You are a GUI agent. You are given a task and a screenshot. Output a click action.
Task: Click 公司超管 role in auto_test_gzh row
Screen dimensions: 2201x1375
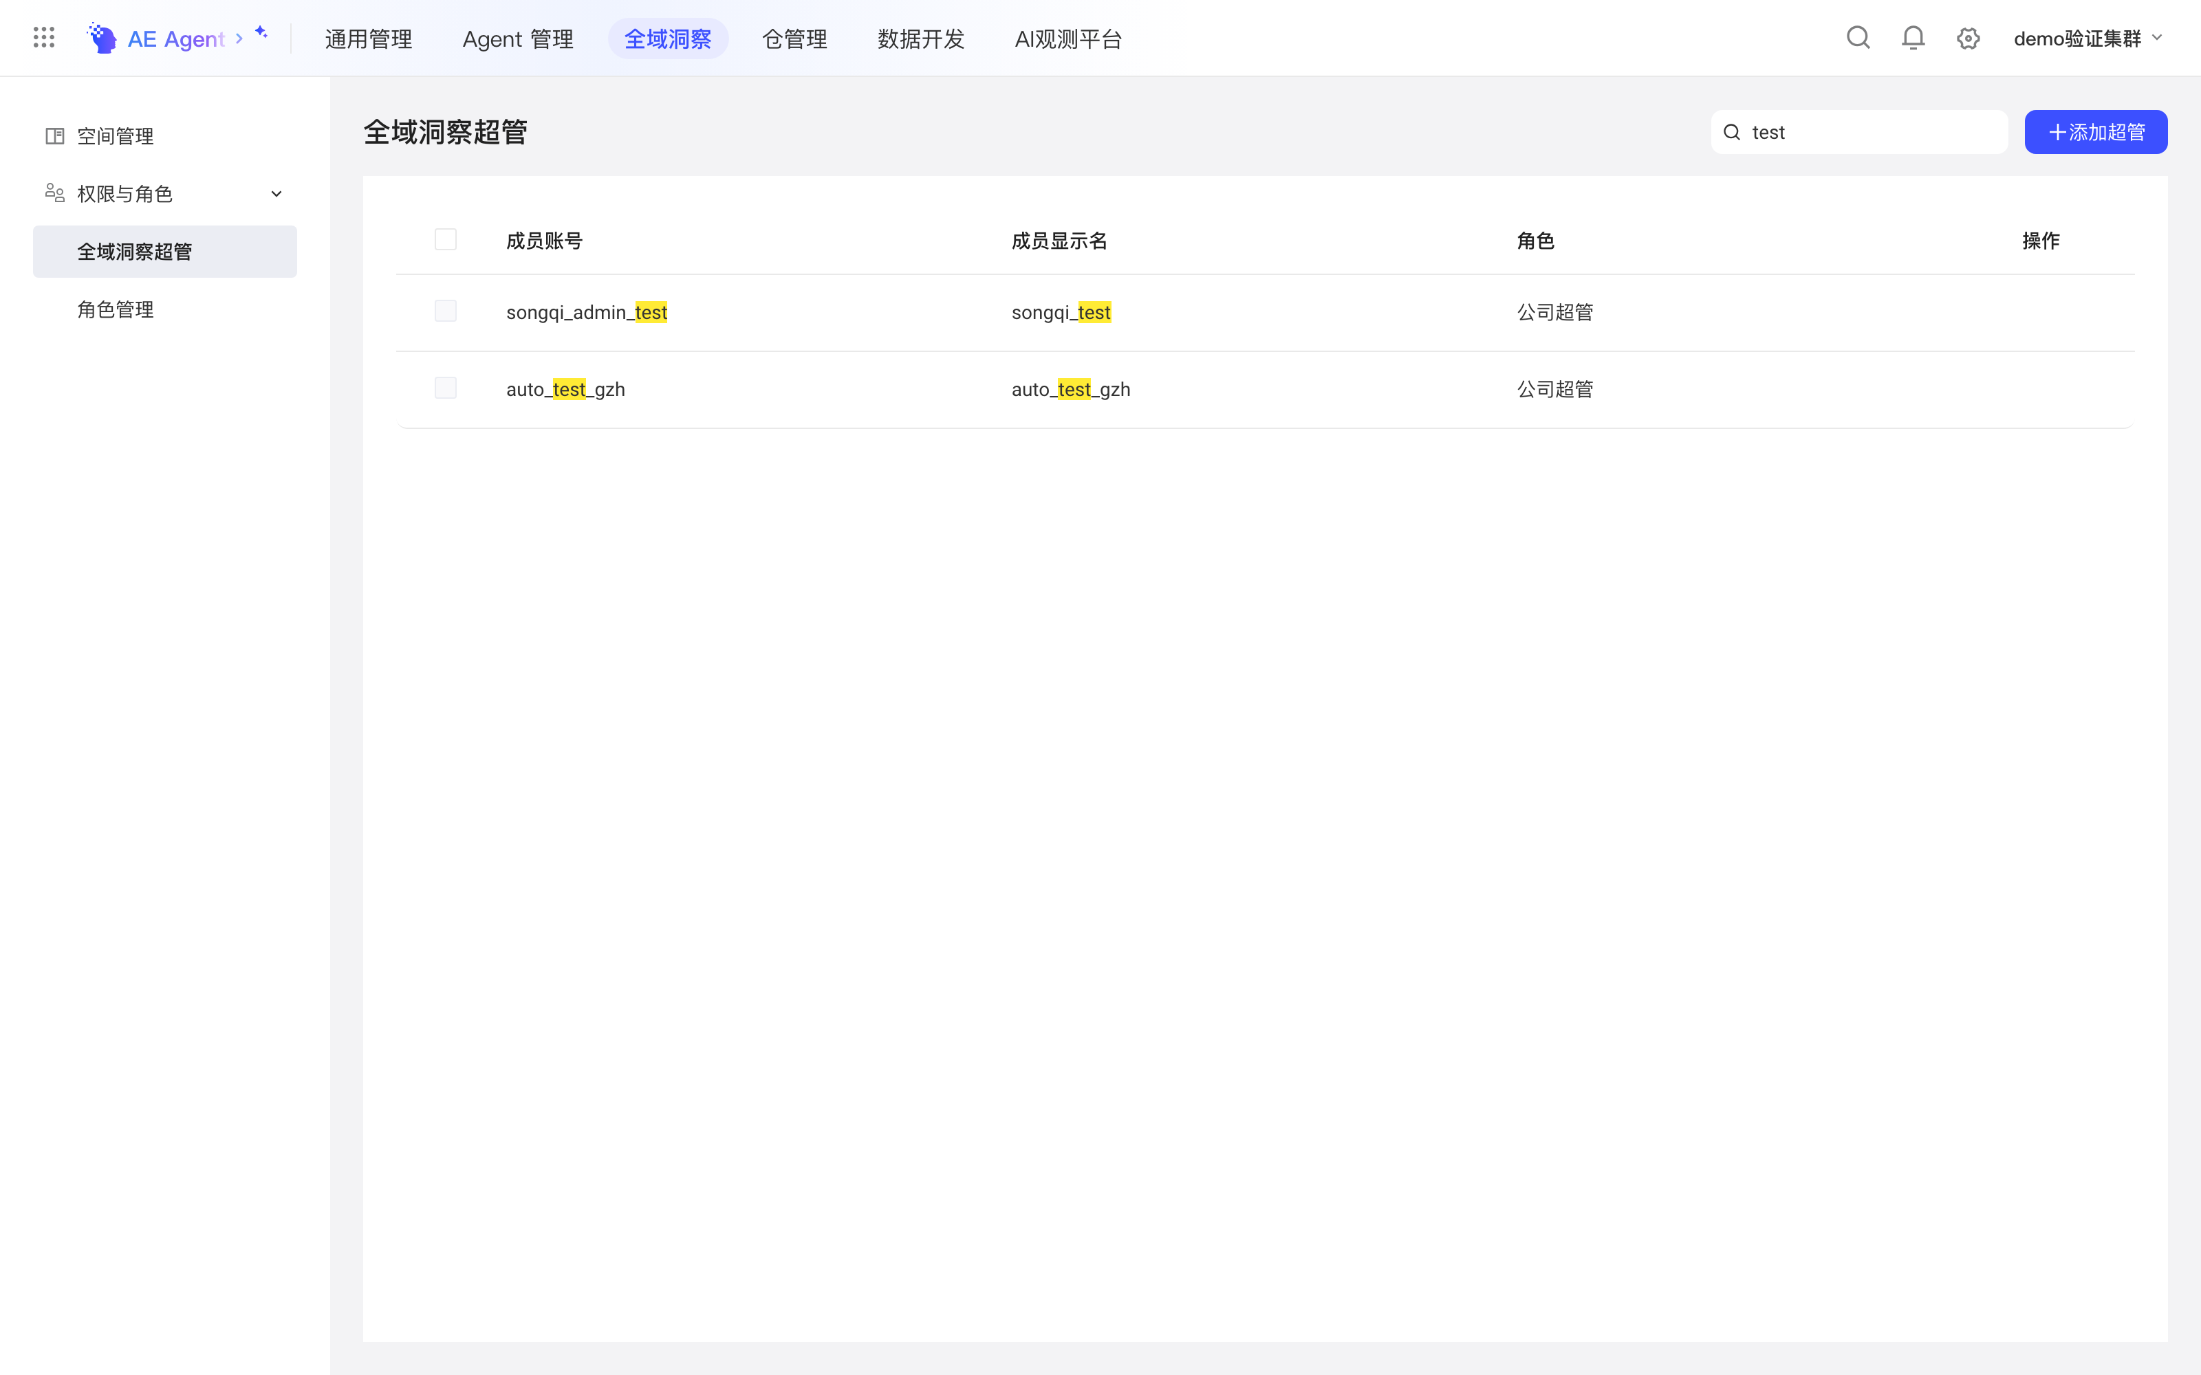(1554, 389)
